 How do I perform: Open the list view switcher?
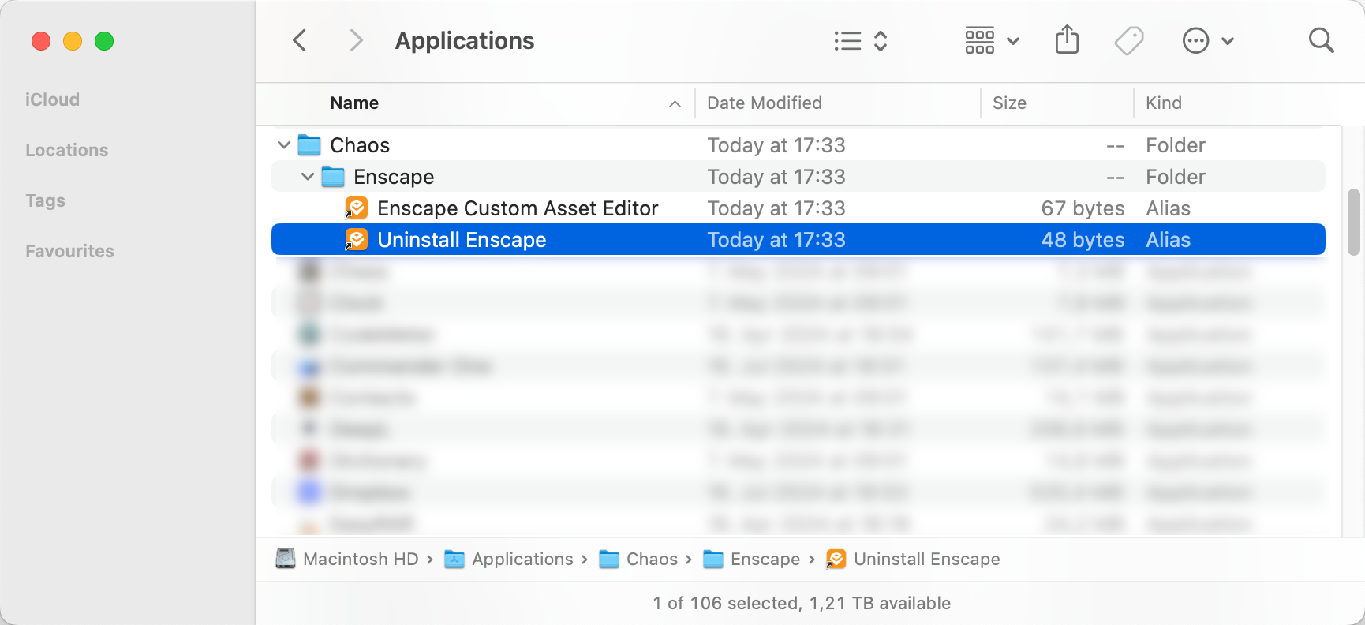point(861,41)
